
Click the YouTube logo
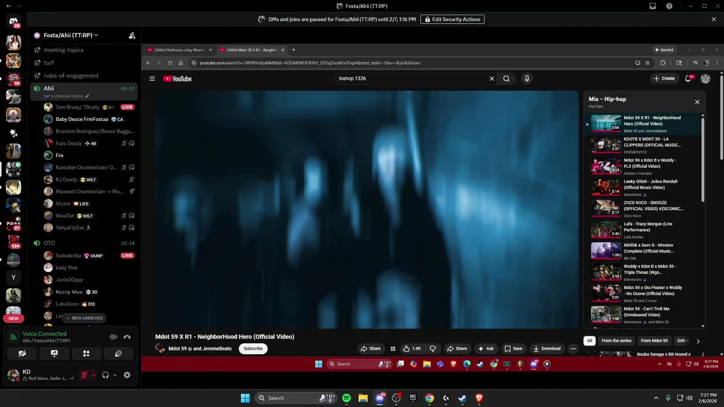click(x=178, y=79)
